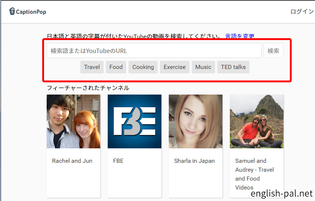Choose the Exercise topic button
The height and width of the screenshot is (201, 315).
(175, 67)
